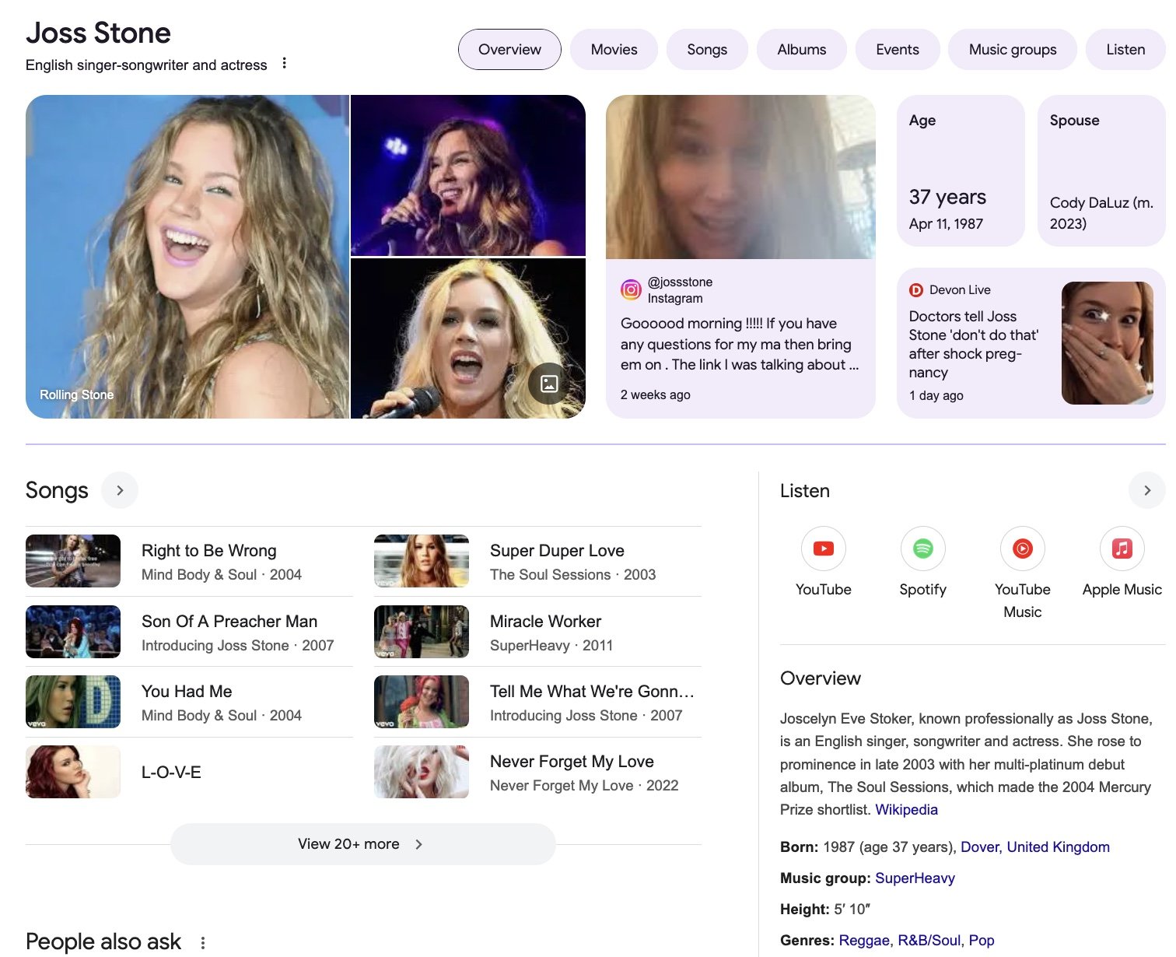This screenshot has height=957, width=1176.
Task: Open the Instagram post selfie image
Action: 740,177
